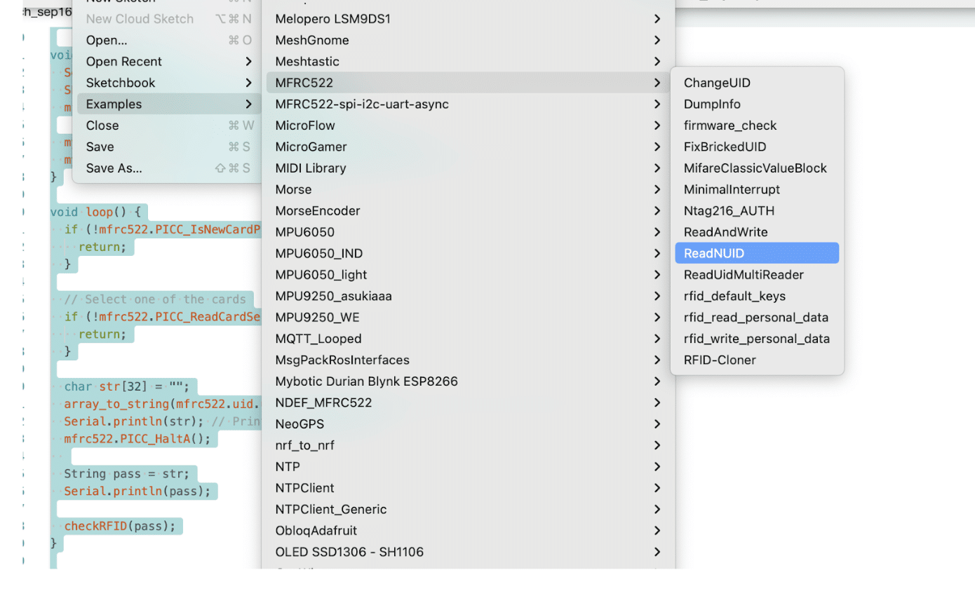Click the checkRFID(pass) code line
This screenshot has width=975, height=610.
tap(120, 526)
